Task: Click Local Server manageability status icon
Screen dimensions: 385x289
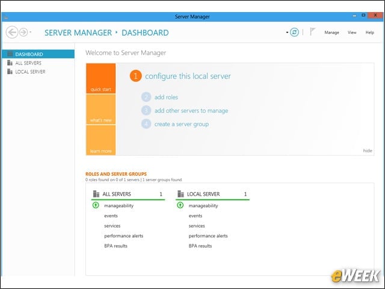Action: pyautogui.click(x=180, y=205)
